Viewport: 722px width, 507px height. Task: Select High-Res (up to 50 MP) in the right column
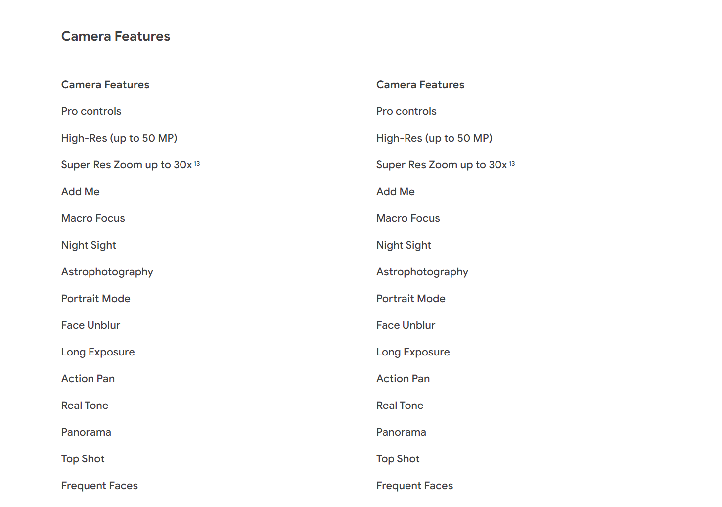tap(434, 138)
